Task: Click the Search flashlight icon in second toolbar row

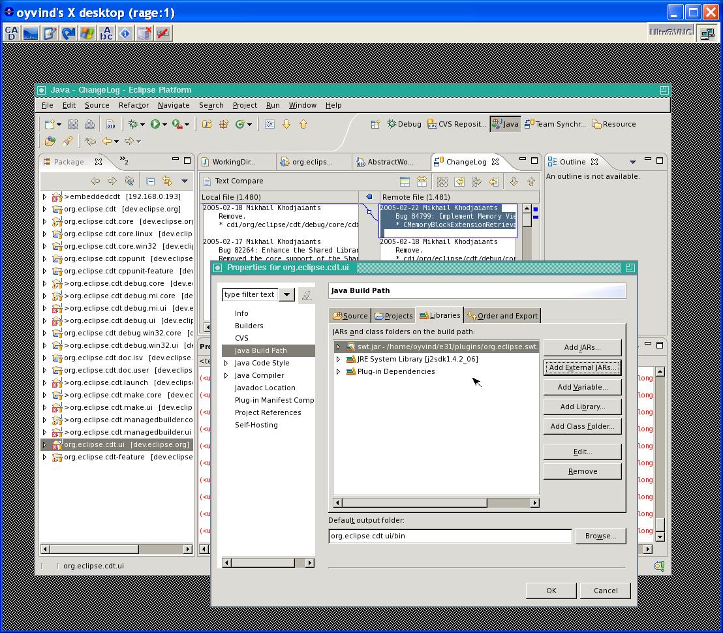Action: tap(67, 141)
